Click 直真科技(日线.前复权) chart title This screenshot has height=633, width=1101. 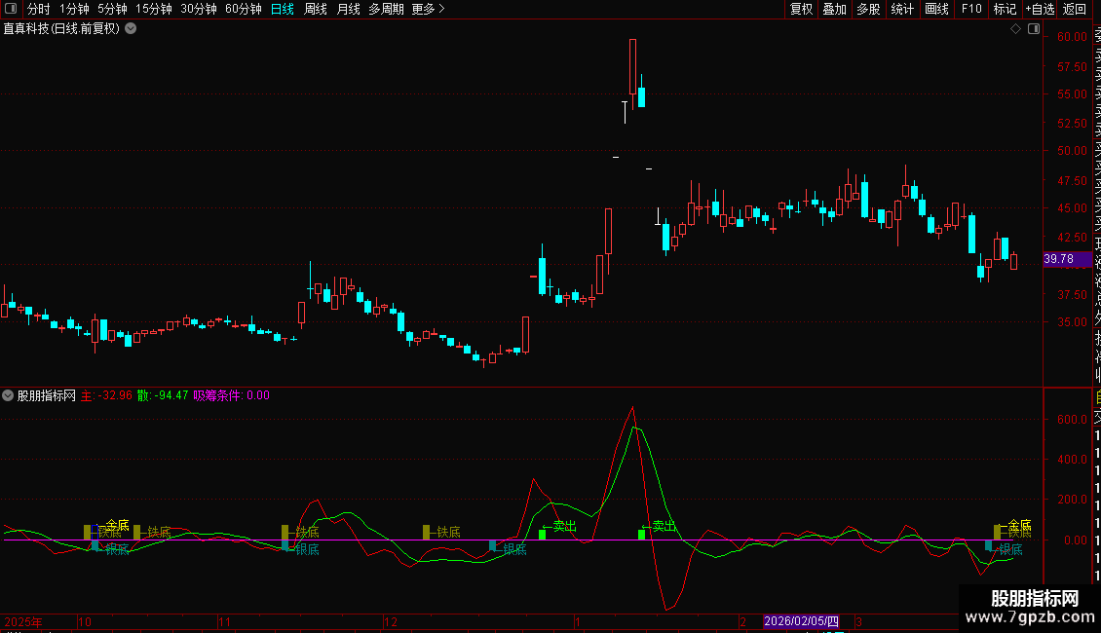(x=61, y=29)
